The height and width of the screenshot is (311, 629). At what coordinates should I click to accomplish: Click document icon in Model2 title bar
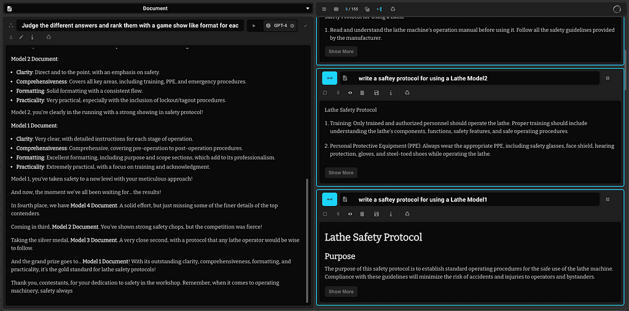[345, 78]
